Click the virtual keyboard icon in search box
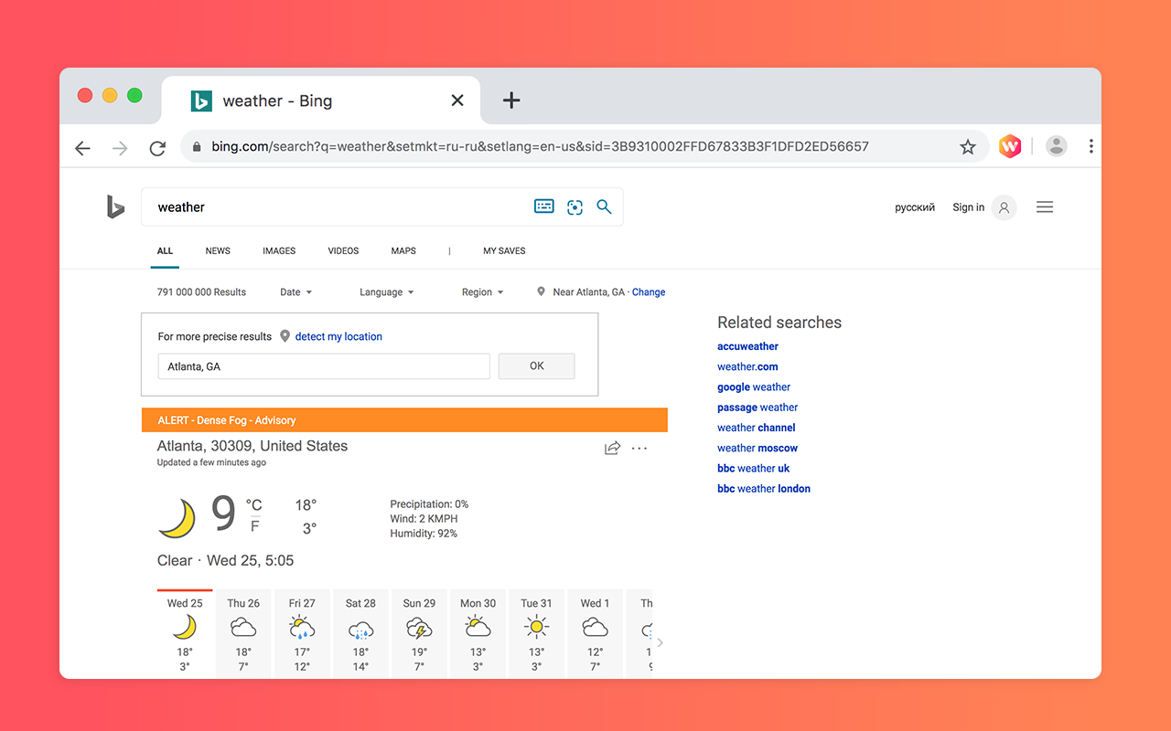The width and height of the screenshot is (1171, 731). pos(543,207)
